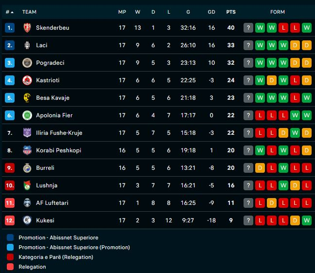The image size is (315, 273).
Task: Sort standings by GD column header
Action: tap(211, 12)
